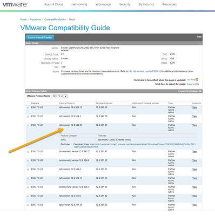
Task: Click the VMware logo
Action: point(15,4)
